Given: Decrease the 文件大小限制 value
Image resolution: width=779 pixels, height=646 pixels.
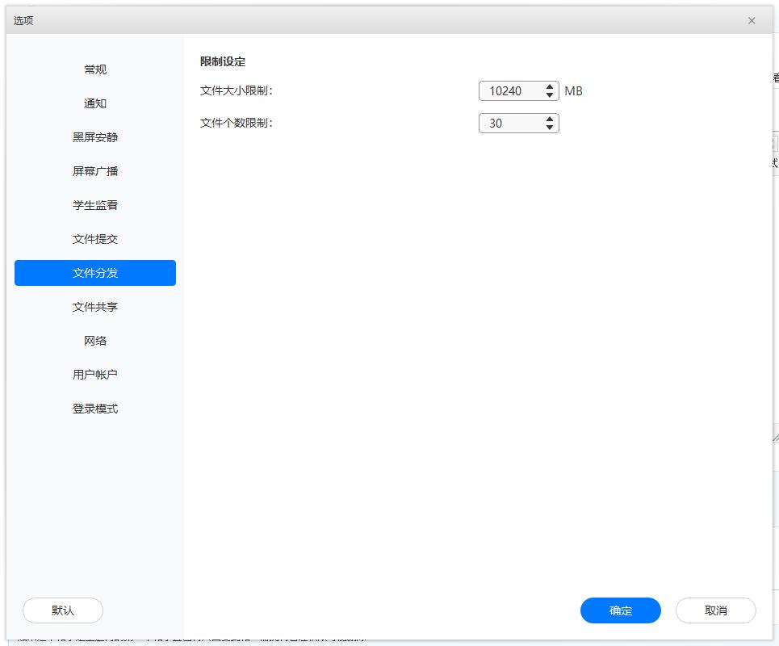Looking at the screenshot, I should (550, 95).
